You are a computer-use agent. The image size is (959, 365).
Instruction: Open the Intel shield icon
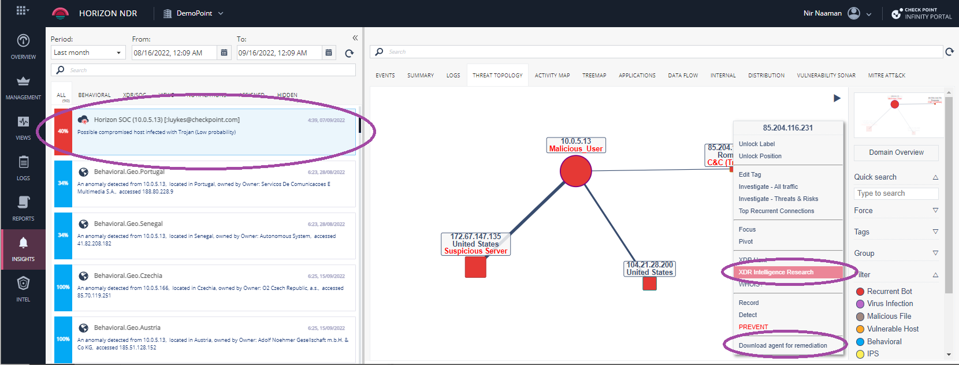pyautogui.click(x=23, y=289)
